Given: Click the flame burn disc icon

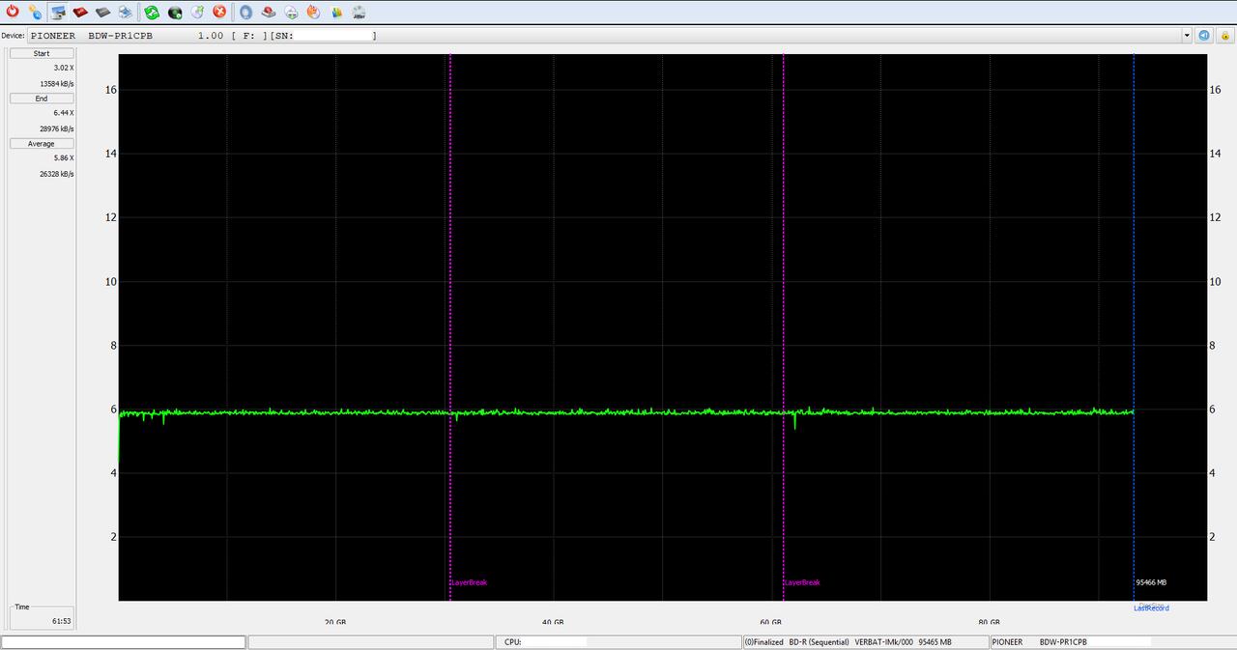Looking at the screenshot, I should coord(313,12).
